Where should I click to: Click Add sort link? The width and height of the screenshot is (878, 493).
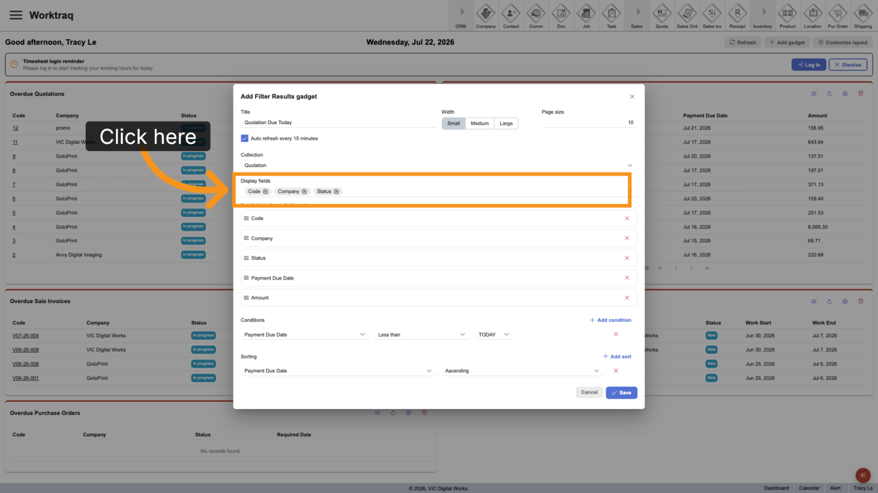click(617, 357)
